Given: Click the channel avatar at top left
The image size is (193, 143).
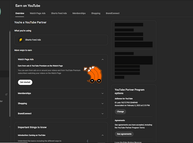Looking at the screenshot, I should tap(0, 11).
